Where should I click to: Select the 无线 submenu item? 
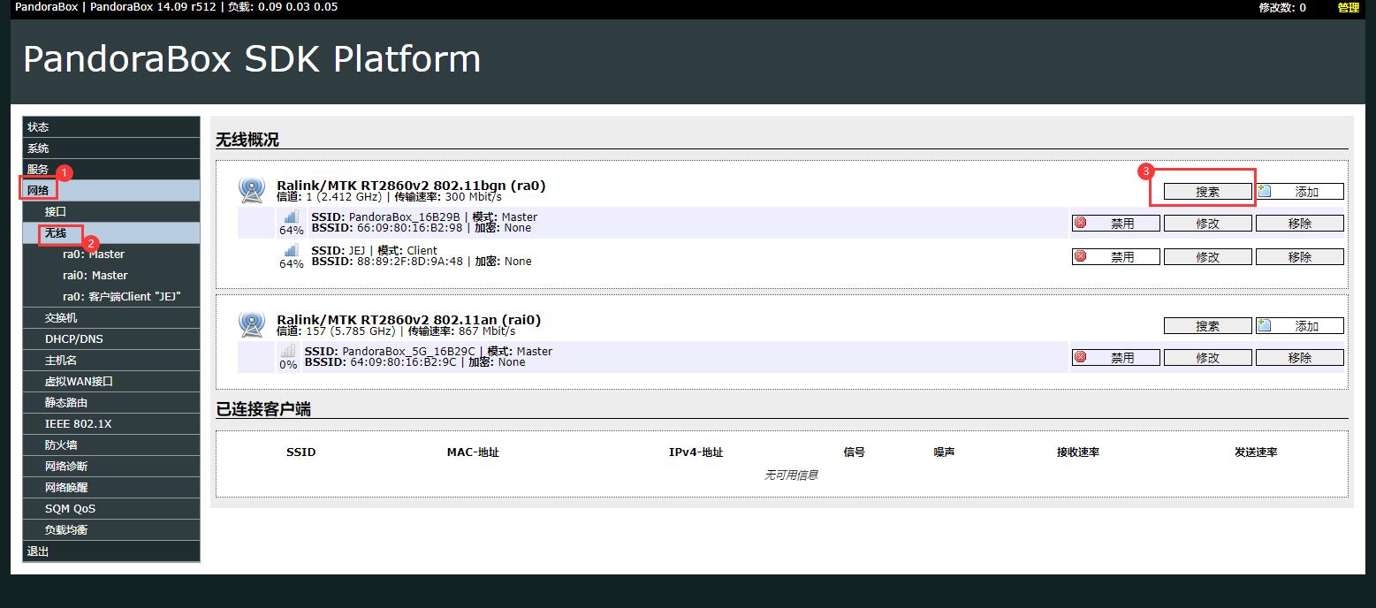pos(111,233)
